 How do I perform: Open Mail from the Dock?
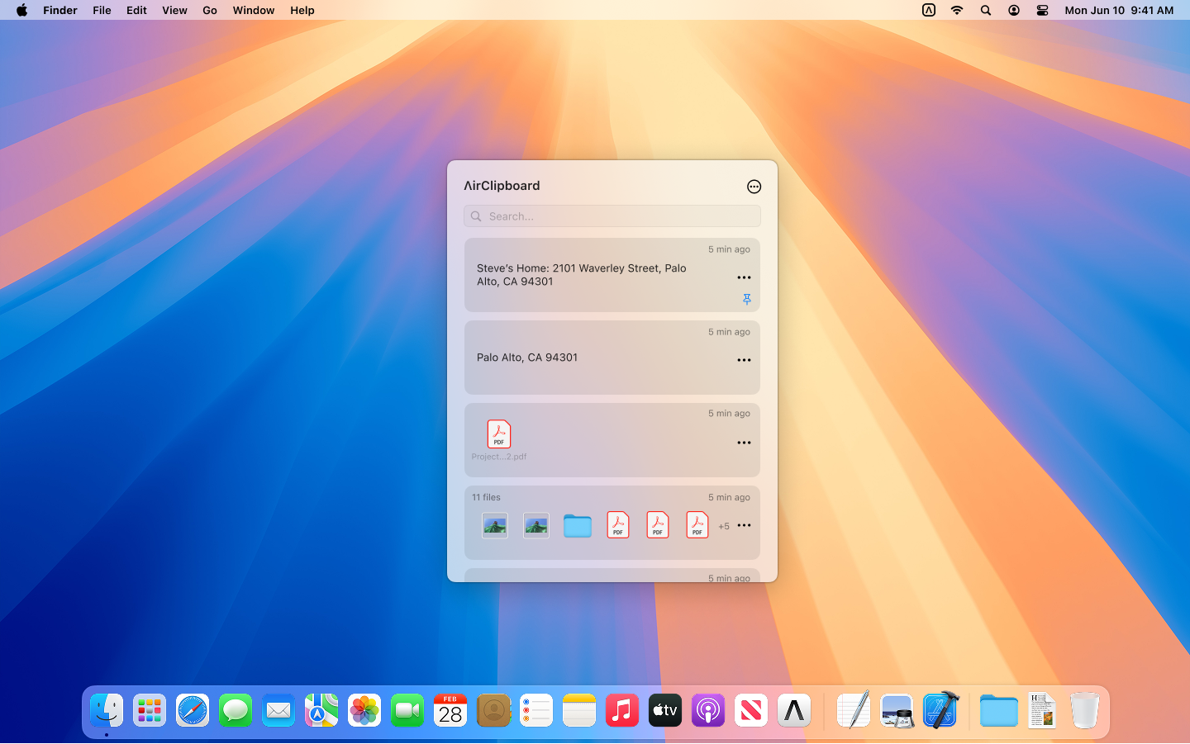point(278,710)
